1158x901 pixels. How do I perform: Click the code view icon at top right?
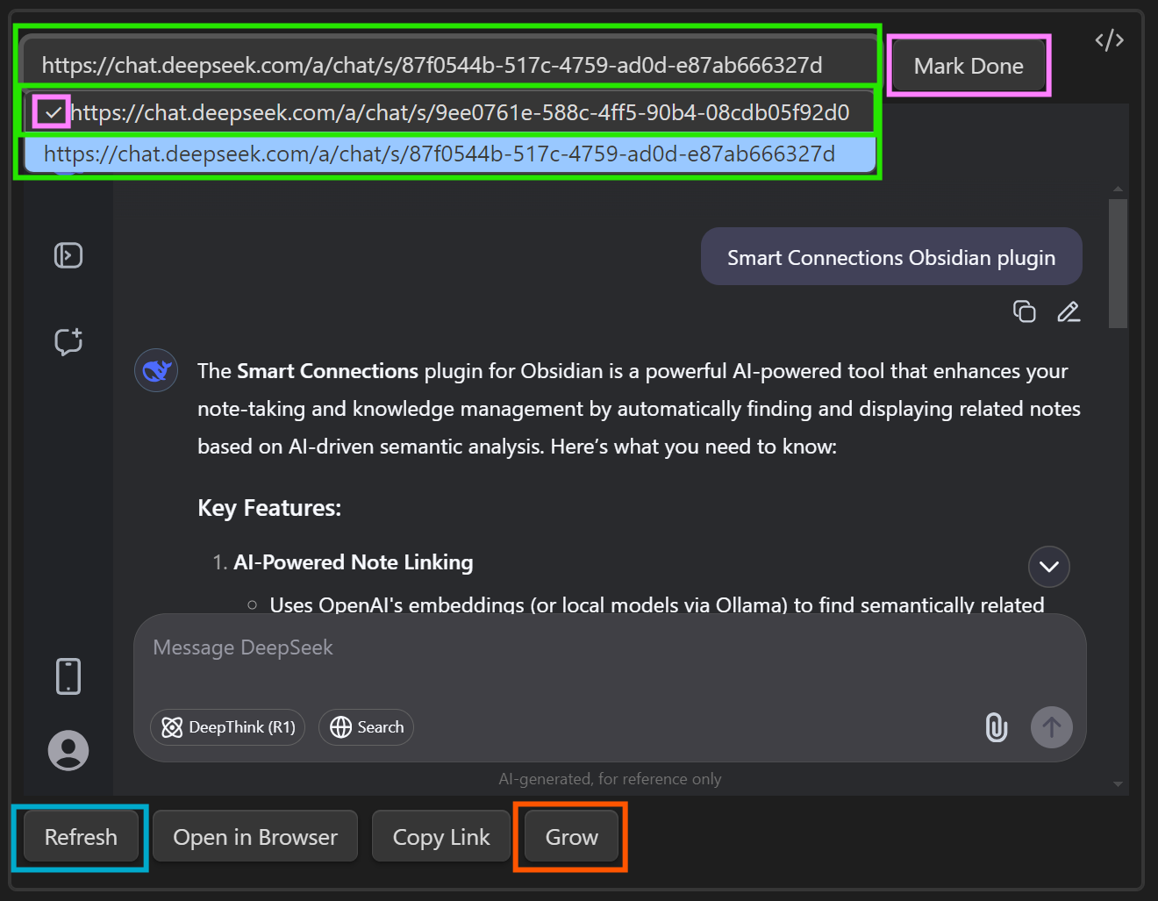[x=1109, y=40]
